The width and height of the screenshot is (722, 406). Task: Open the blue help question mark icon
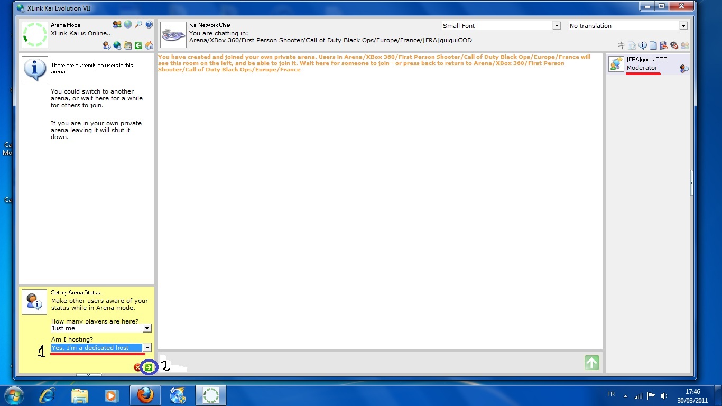(149, 24)
